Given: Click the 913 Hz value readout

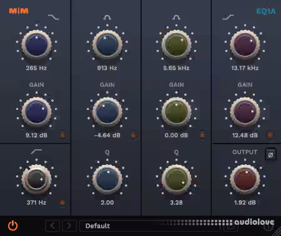Looking at the screenshot, I should click(107, 68).
